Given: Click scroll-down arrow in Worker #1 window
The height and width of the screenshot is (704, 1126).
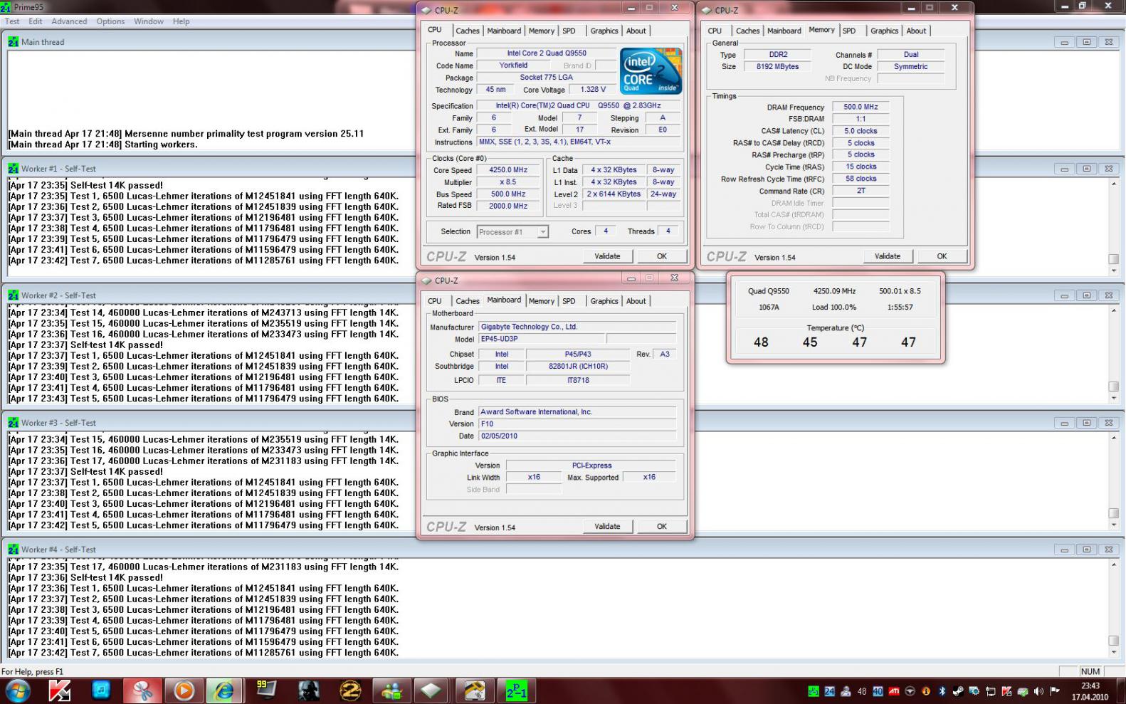Looking at the screenshot, I should click(x=1114, y=270).
